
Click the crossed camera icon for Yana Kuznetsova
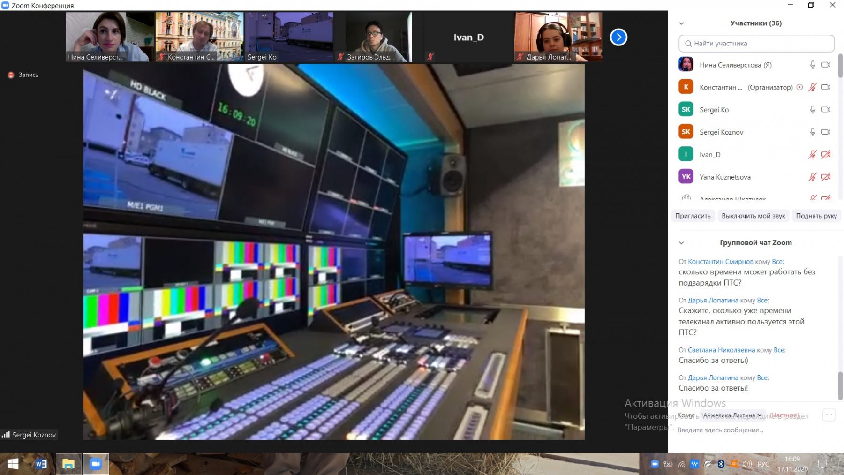click(x=826, y=177)
